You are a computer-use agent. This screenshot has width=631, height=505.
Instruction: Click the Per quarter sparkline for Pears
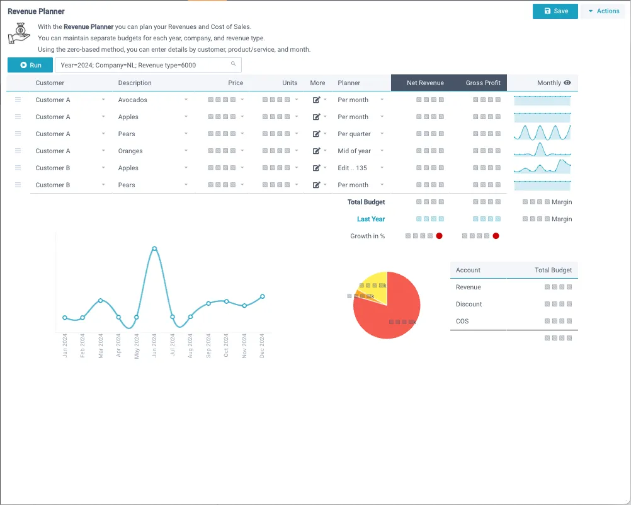[x=542, y=132]
